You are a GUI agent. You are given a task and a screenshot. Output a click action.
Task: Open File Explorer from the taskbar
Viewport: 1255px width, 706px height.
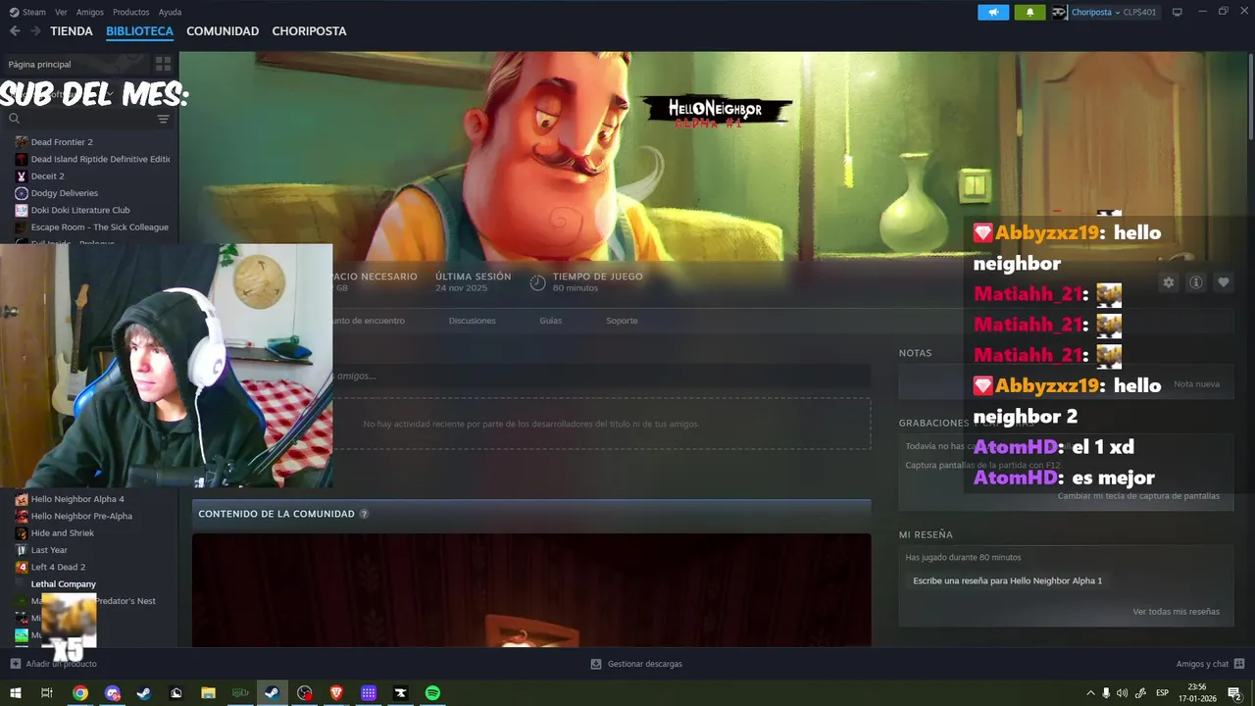click(208, 693)
